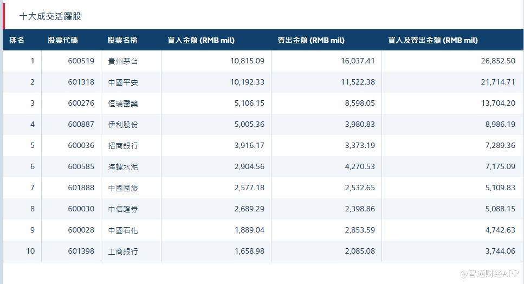The image size is (524, 284).
Task: Select total amount 7,289.36
Action: [500, 145]
